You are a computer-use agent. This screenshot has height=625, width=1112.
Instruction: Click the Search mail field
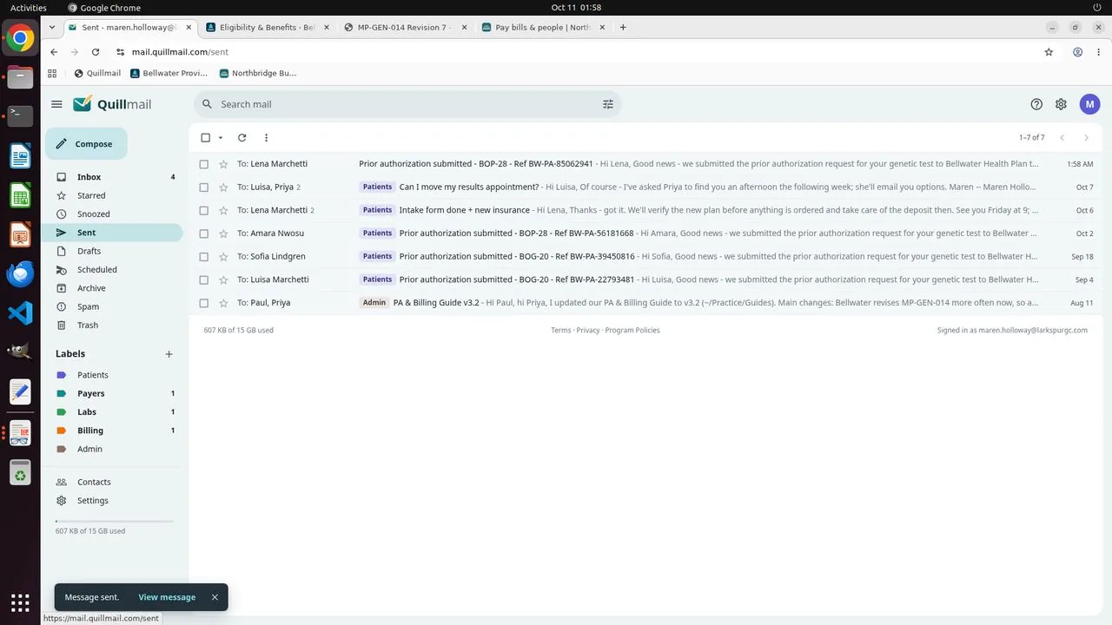click(407, 104)
